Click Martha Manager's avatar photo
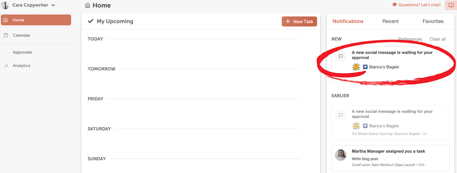The height and width of the screenshot is (173, 457). tap(340, 155)
